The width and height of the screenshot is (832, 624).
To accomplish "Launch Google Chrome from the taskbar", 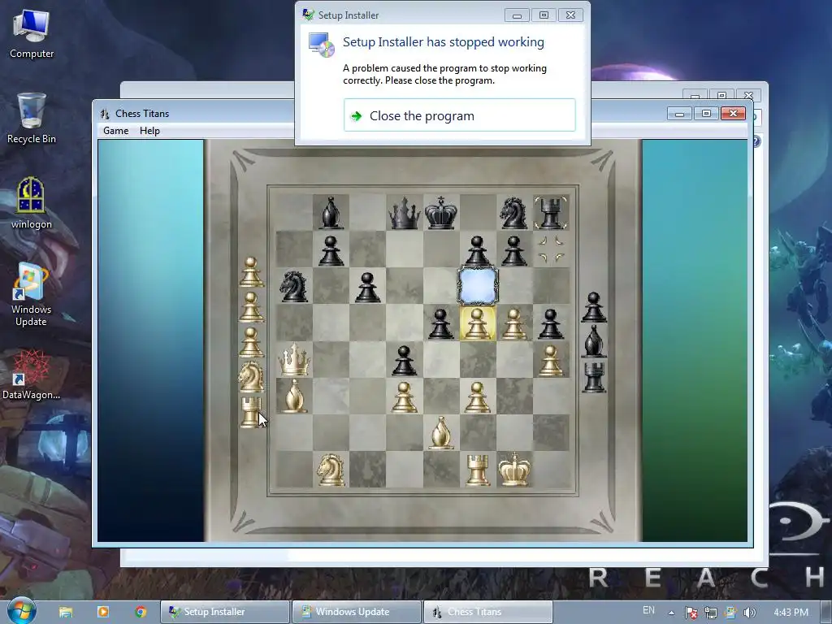I will 141,612.
